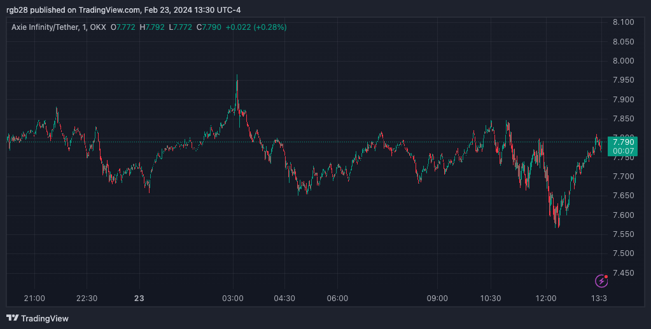Click the purple lightning bolt icon
The image size is (651, 329).
[x=601, y=281]
